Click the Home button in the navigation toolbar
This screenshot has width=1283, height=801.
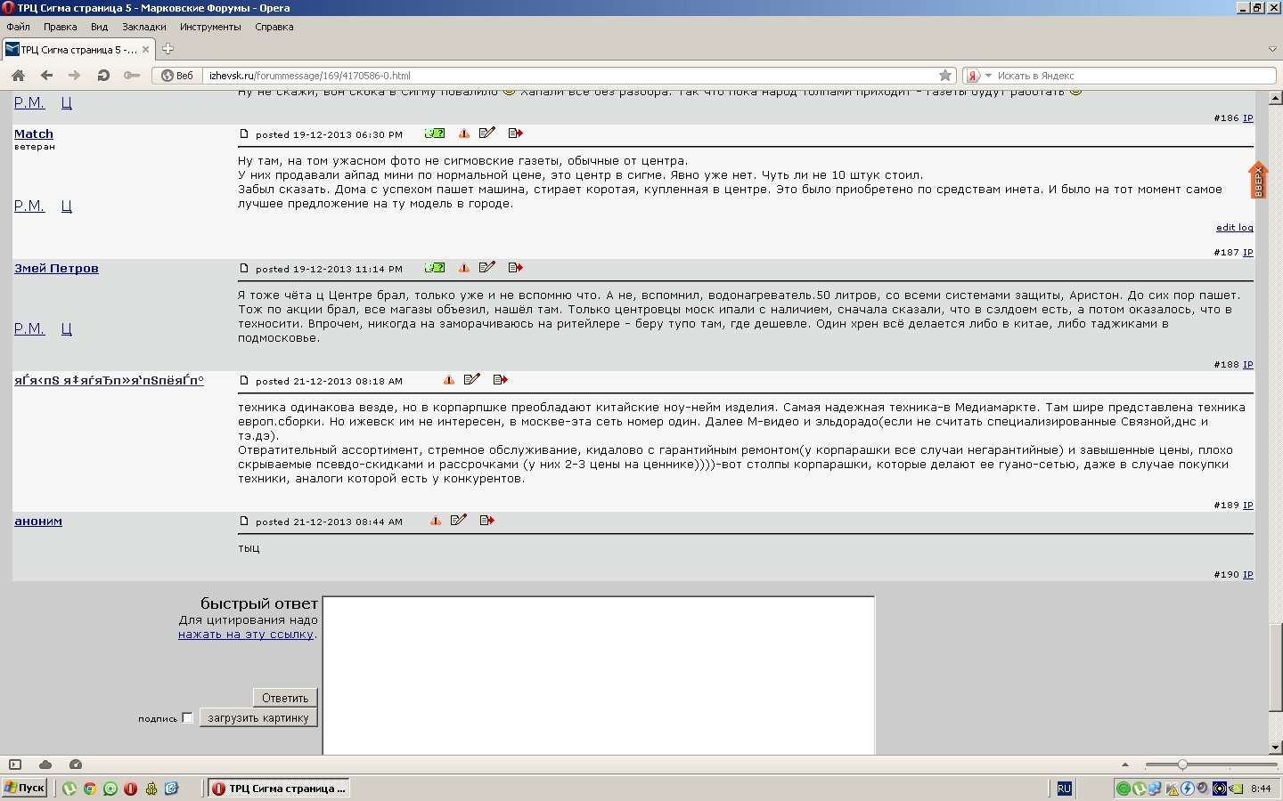[18, 76]
